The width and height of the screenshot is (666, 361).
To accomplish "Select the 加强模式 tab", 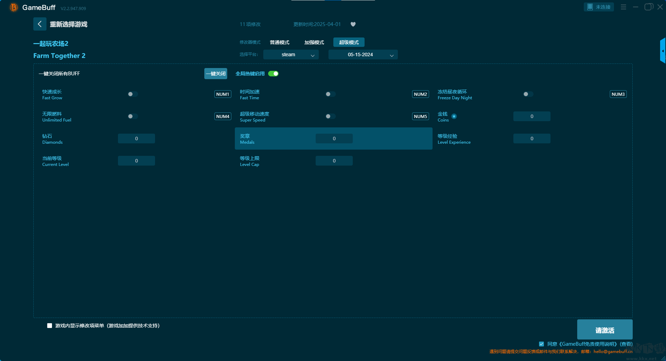I will [x=314, y=42].
